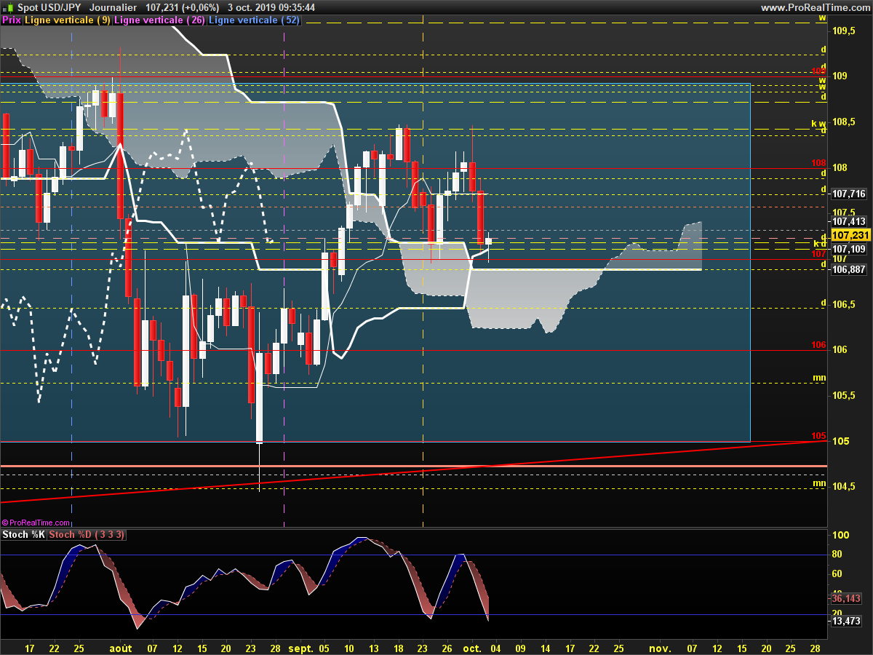
Task: Click the stochastic value tag 13,473
Action: pyautogui.click(x=845, y=621)
